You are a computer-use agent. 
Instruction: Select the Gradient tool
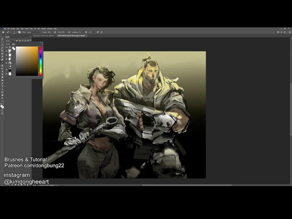click(2, 74)
